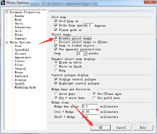The width and height of the screenshot is (157, 134).
Task: Select General in the tree
Action: tap(20, 68)
